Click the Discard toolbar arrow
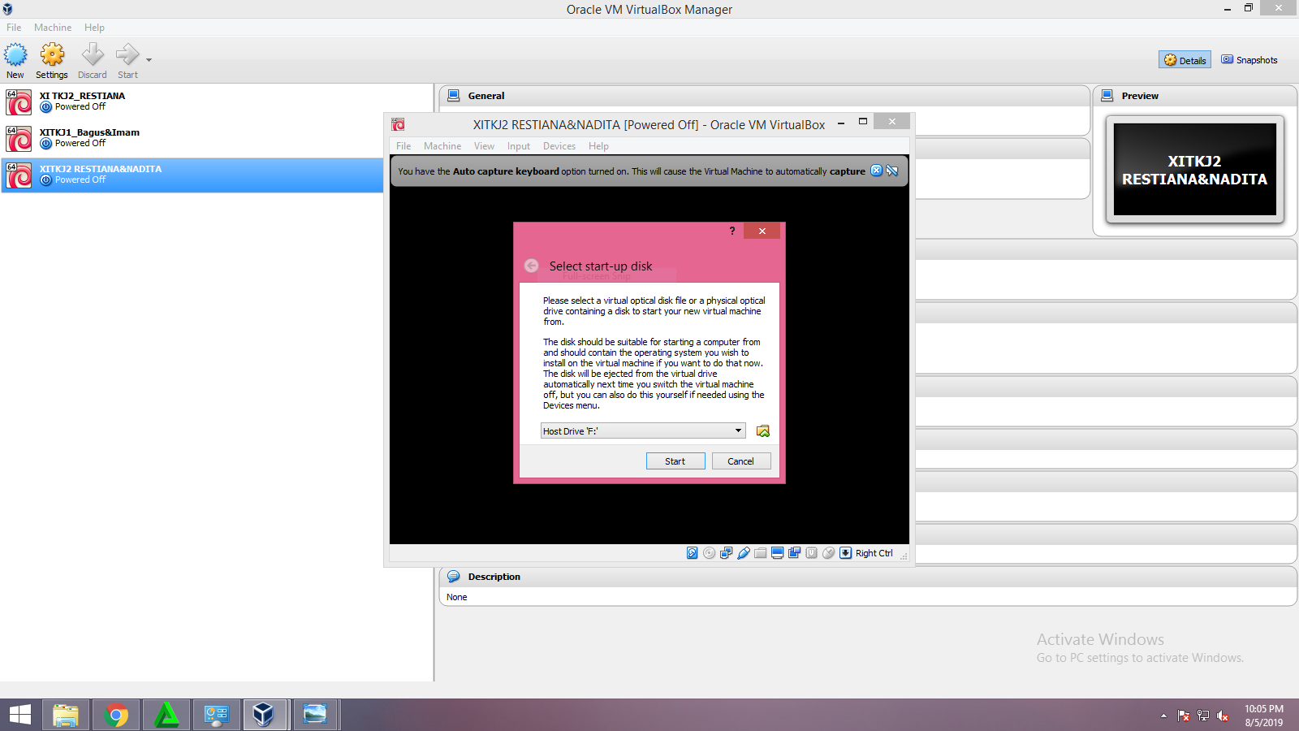Viewport: 1299px width, 731px height. (x=93, y=55)
